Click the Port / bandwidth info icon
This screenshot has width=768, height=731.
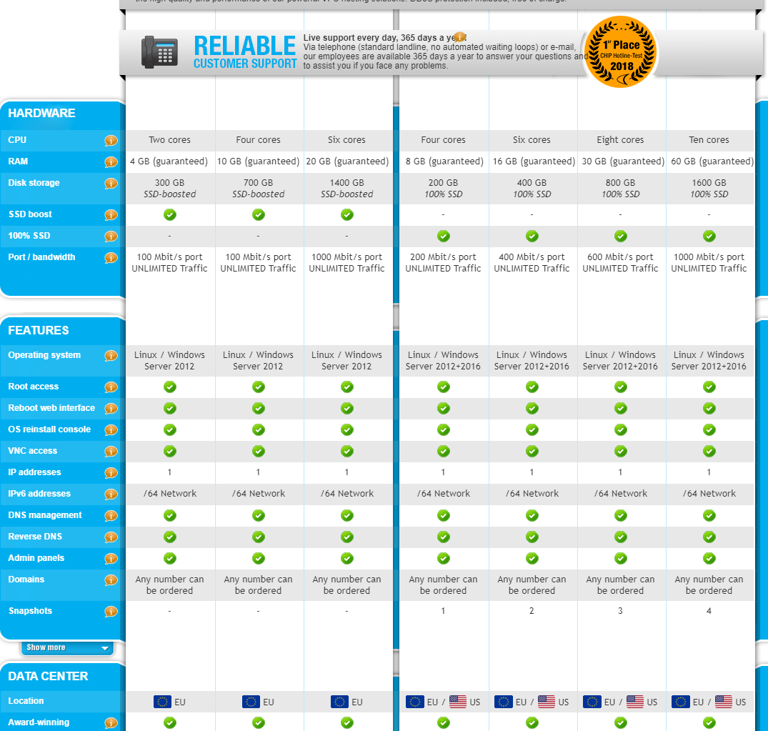(x=111, y=258)
